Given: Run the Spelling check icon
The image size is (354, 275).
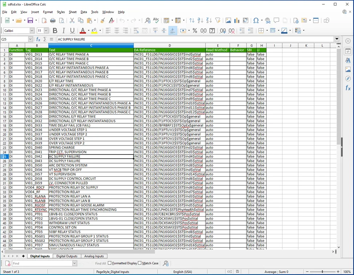Looking at the screenshot, I should [x=156, y=21].
